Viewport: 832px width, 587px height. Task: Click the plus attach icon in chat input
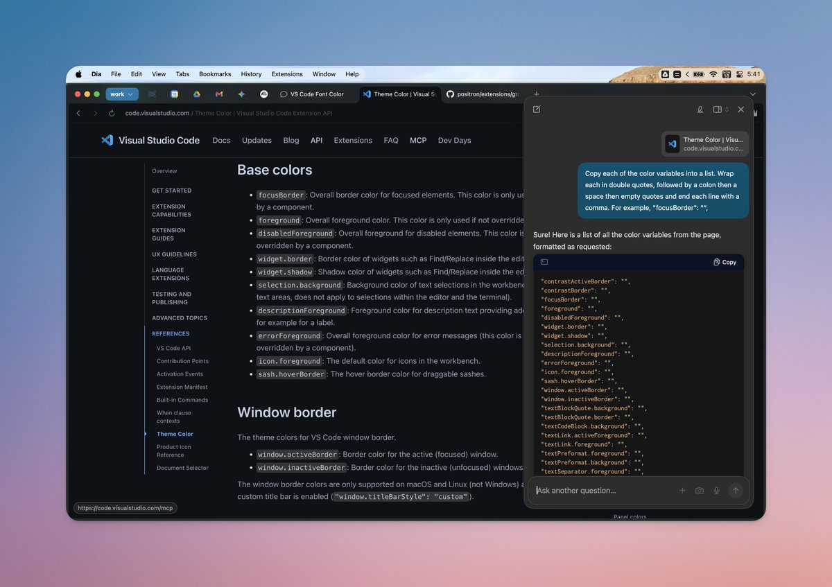pos(682,490)
